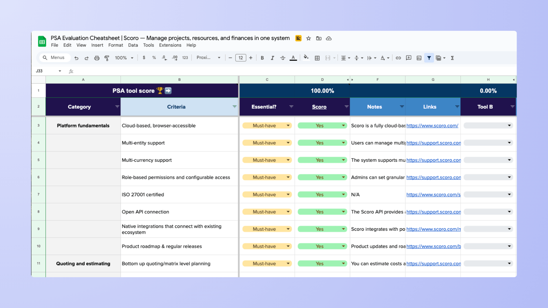548x308 pixels.
Task: Move the document to a folder
Action: point(319,38)
